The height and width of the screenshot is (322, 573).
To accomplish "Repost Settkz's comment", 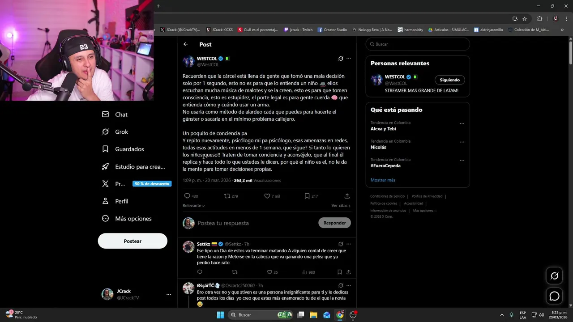I will pos(235,272).
